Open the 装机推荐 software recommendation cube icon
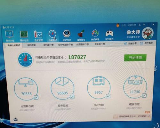Image resolution: width=160 pixels, height=128 pixels. click(95, 35)
